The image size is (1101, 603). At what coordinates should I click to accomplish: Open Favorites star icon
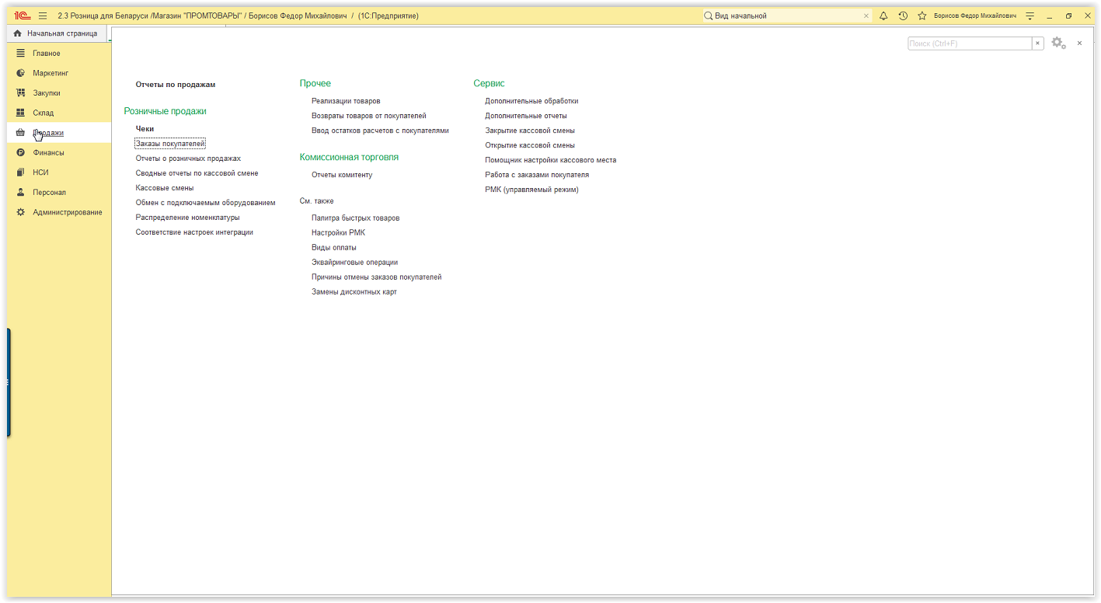[922, 16]
